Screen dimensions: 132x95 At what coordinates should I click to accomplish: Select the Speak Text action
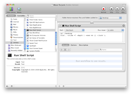[x=34, y=43]
